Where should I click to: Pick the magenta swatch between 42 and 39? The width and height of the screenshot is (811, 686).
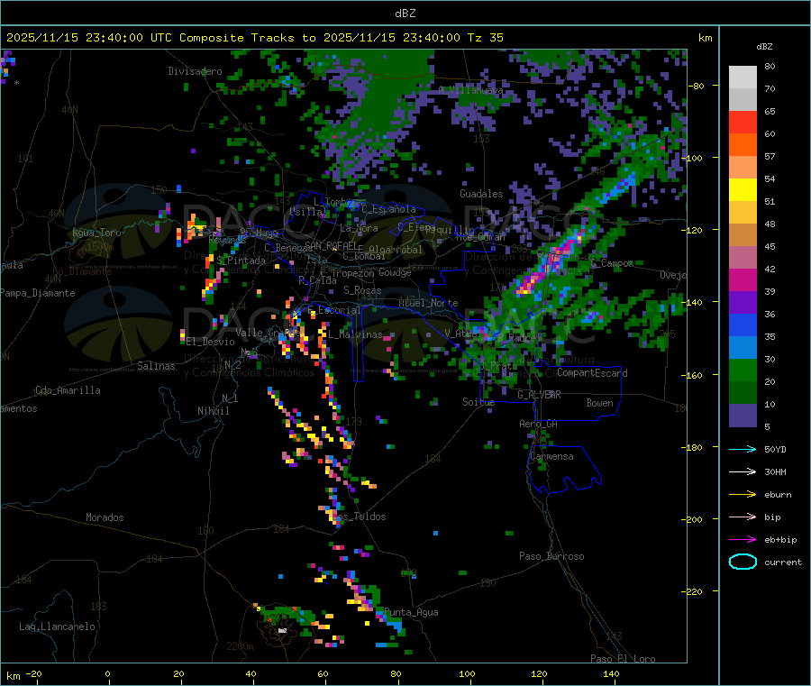[x=743, y=279]
